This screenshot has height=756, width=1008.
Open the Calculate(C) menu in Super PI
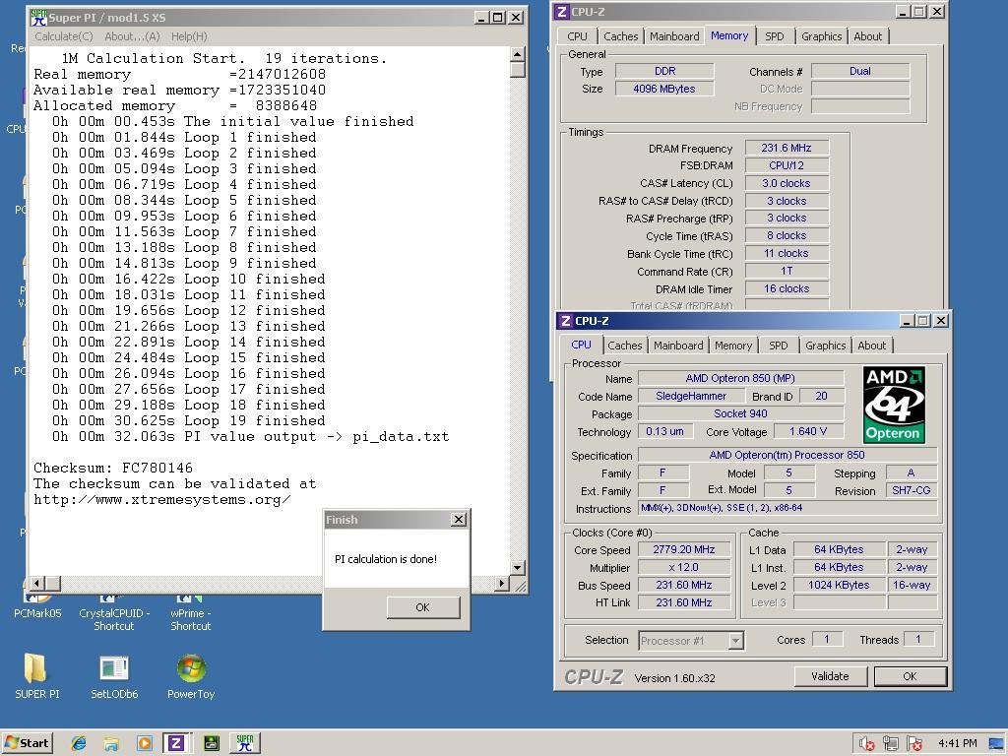(64, 36)
